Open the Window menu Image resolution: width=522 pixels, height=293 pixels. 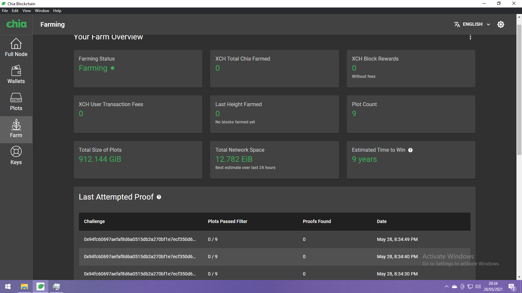coord(42,11)
